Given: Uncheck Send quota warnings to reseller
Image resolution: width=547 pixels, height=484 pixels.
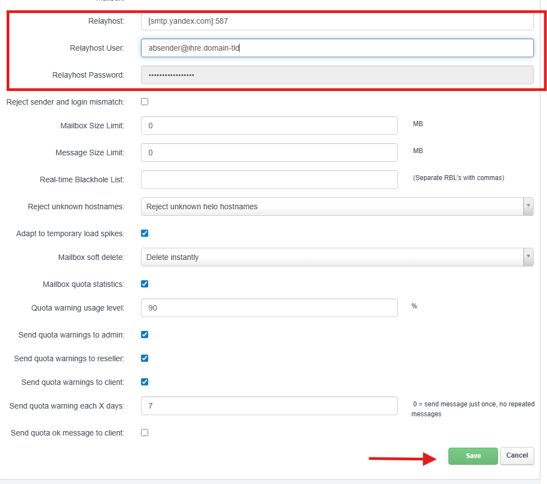Looking at the screenshot, I should click(145, 358).
